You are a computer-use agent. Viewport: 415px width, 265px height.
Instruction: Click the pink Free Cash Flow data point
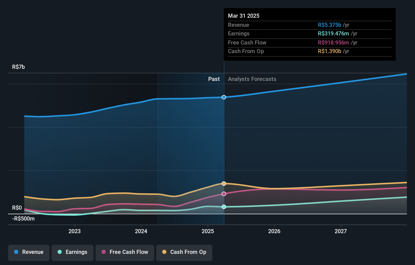(x=224, y=194)
